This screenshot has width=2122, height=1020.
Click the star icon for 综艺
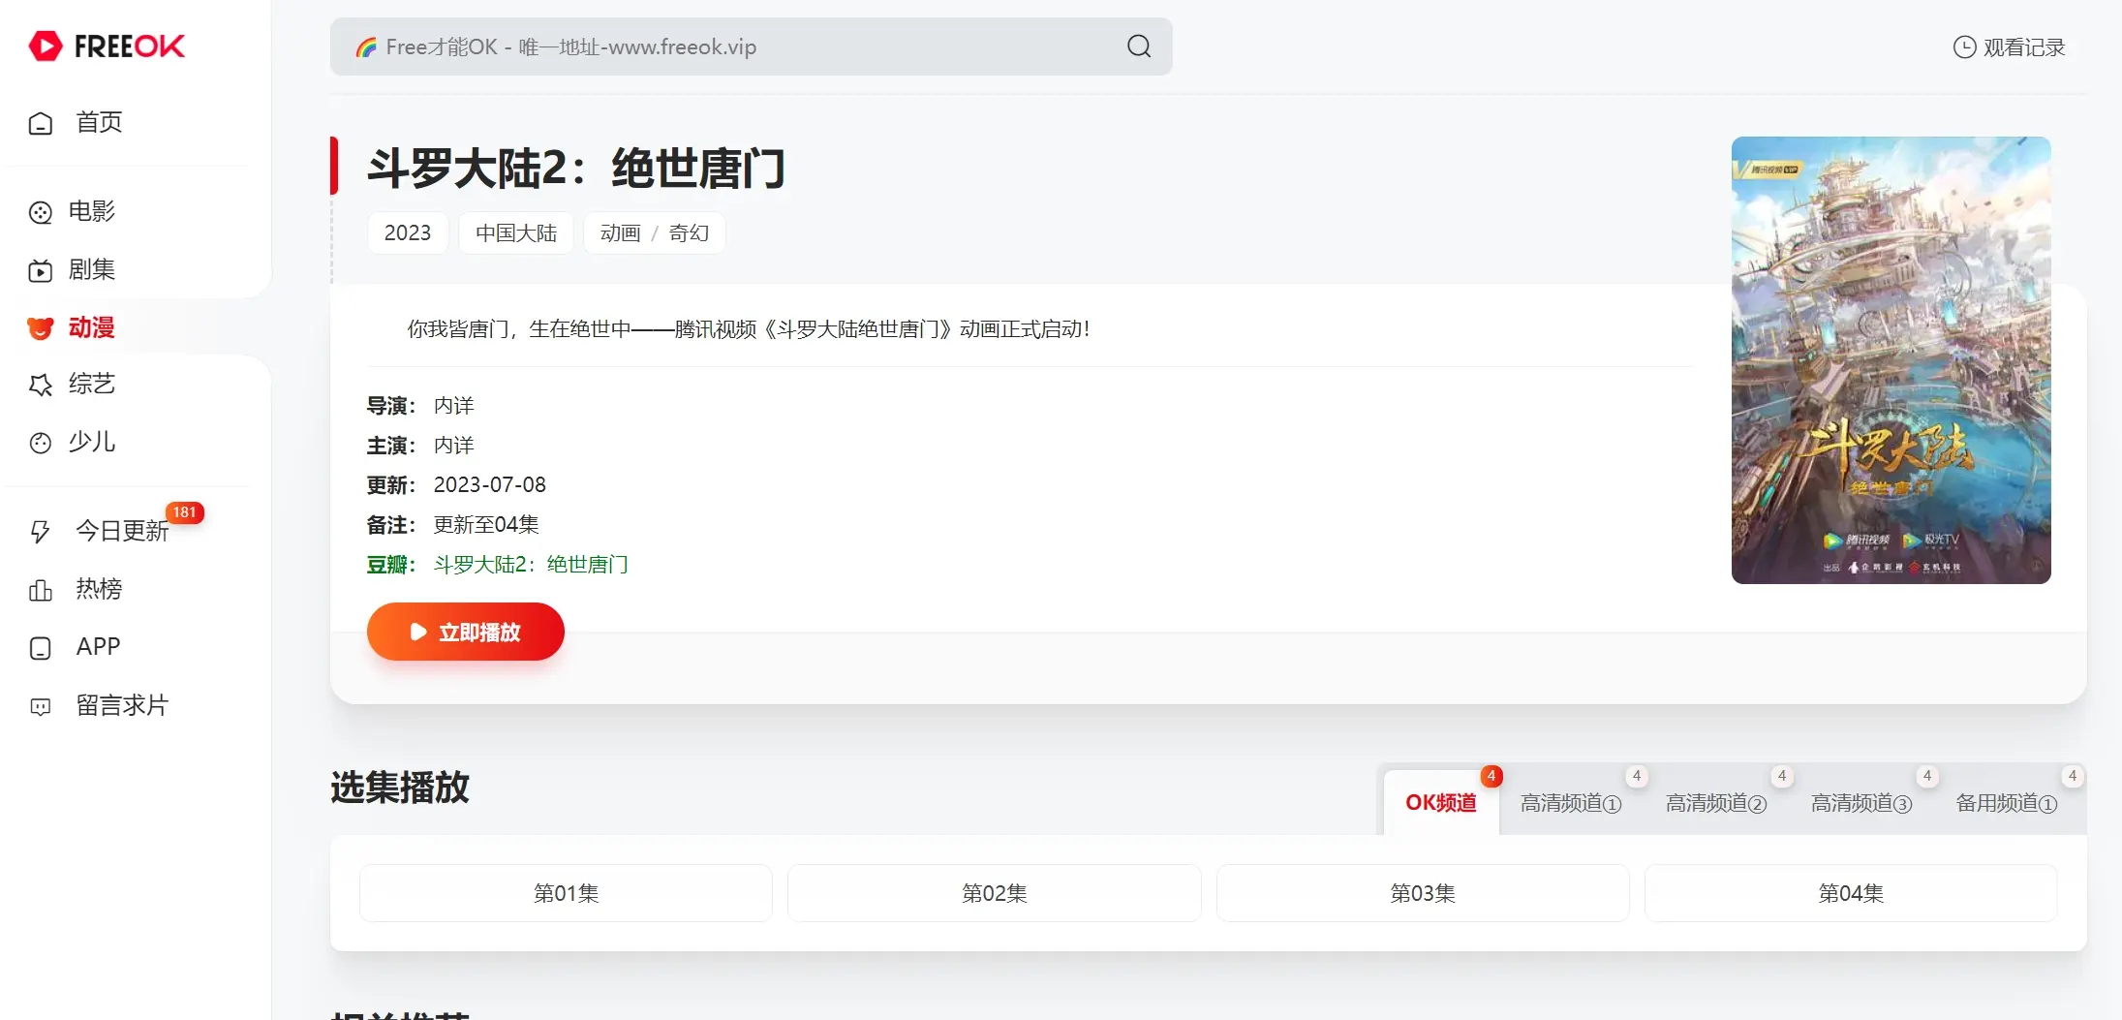[41, 386]
